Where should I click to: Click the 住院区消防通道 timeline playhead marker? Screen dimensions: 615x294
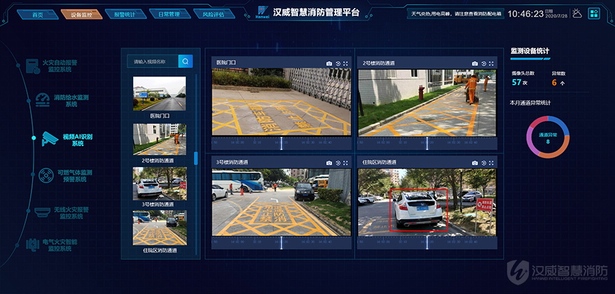click(427, 243)
